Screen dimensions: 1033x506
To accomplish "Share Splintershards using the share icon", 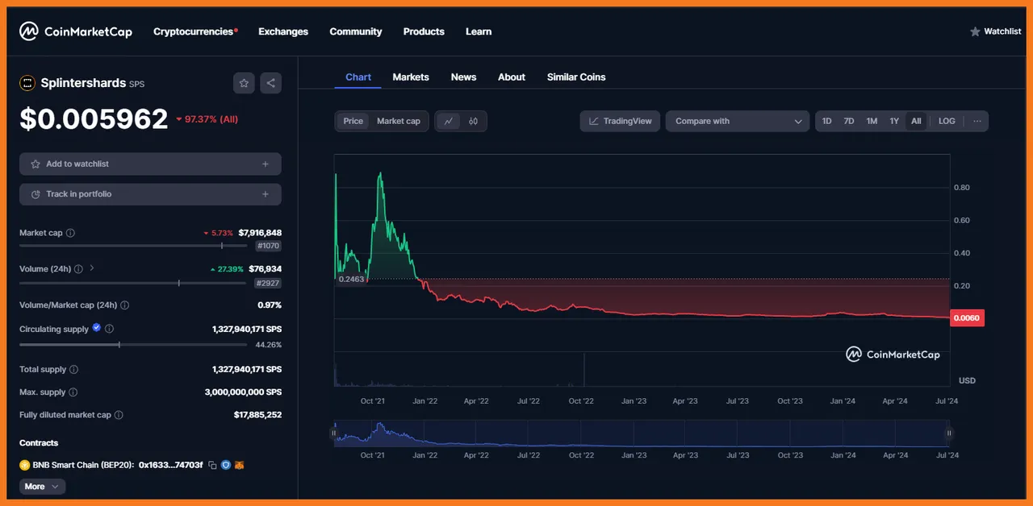I will (270, 83).
